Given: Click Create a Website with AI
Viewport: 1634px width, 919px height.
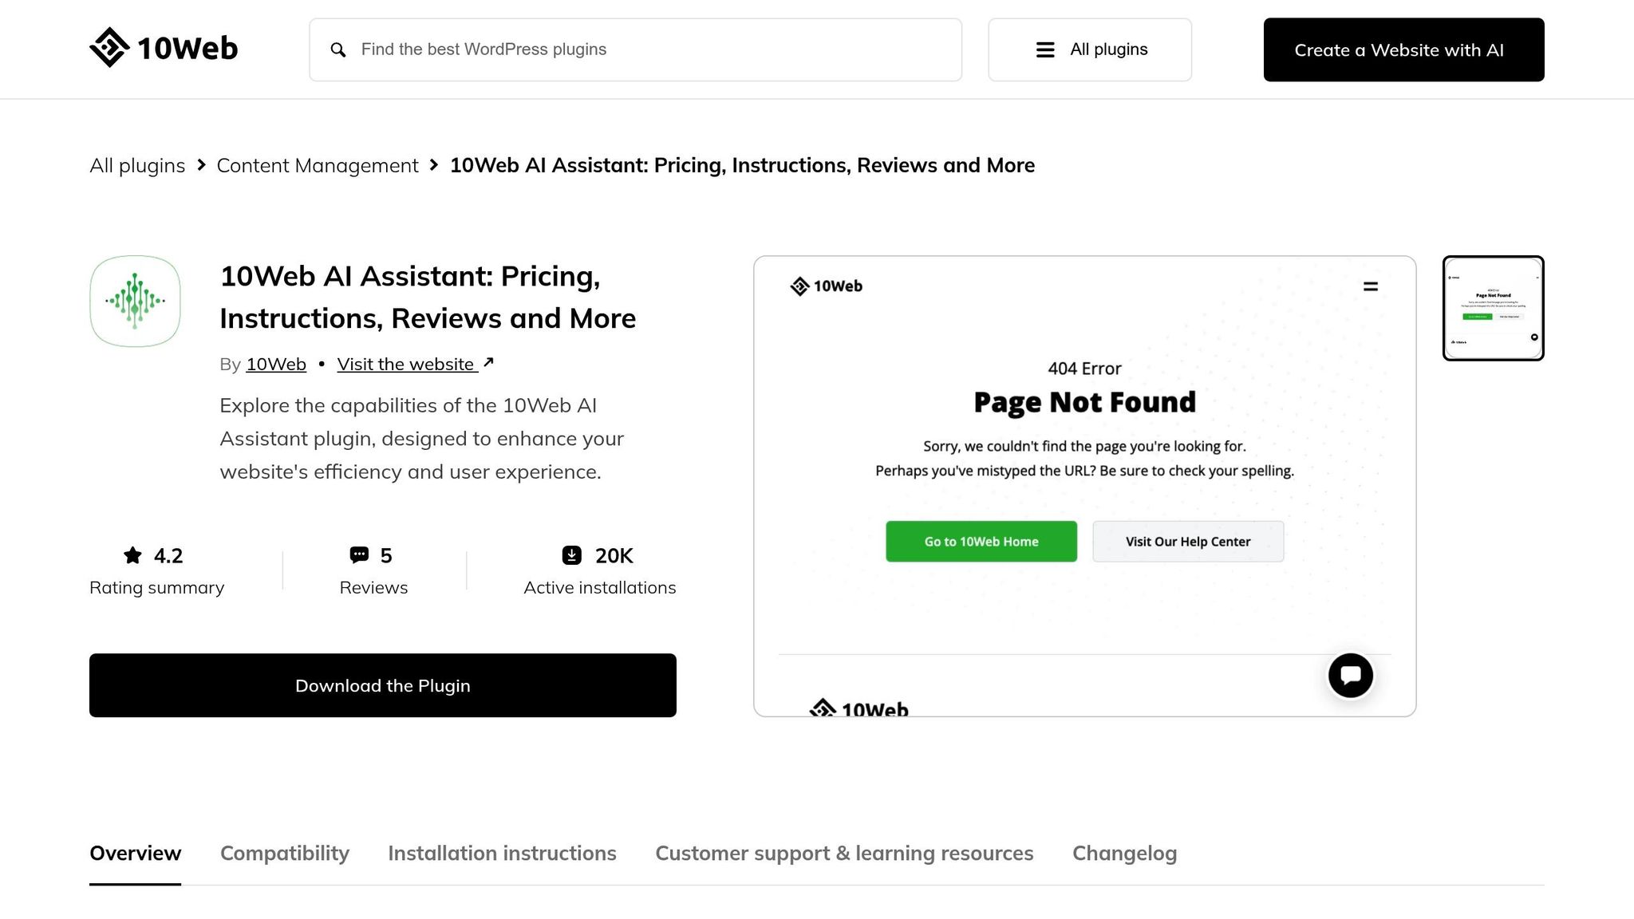Looking at the screenshot, I should click(x=1403, y=49).
